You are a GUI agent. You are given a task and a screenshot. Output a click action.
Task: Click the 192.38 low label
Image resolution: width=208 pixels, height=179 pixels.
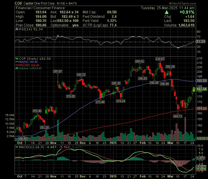click(154, 83)
